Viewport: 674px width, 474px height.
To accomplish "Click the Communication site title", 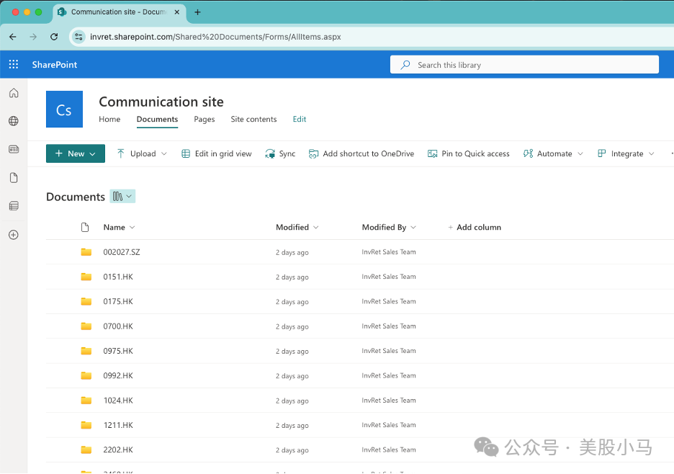I will click(x=161, y=102).
